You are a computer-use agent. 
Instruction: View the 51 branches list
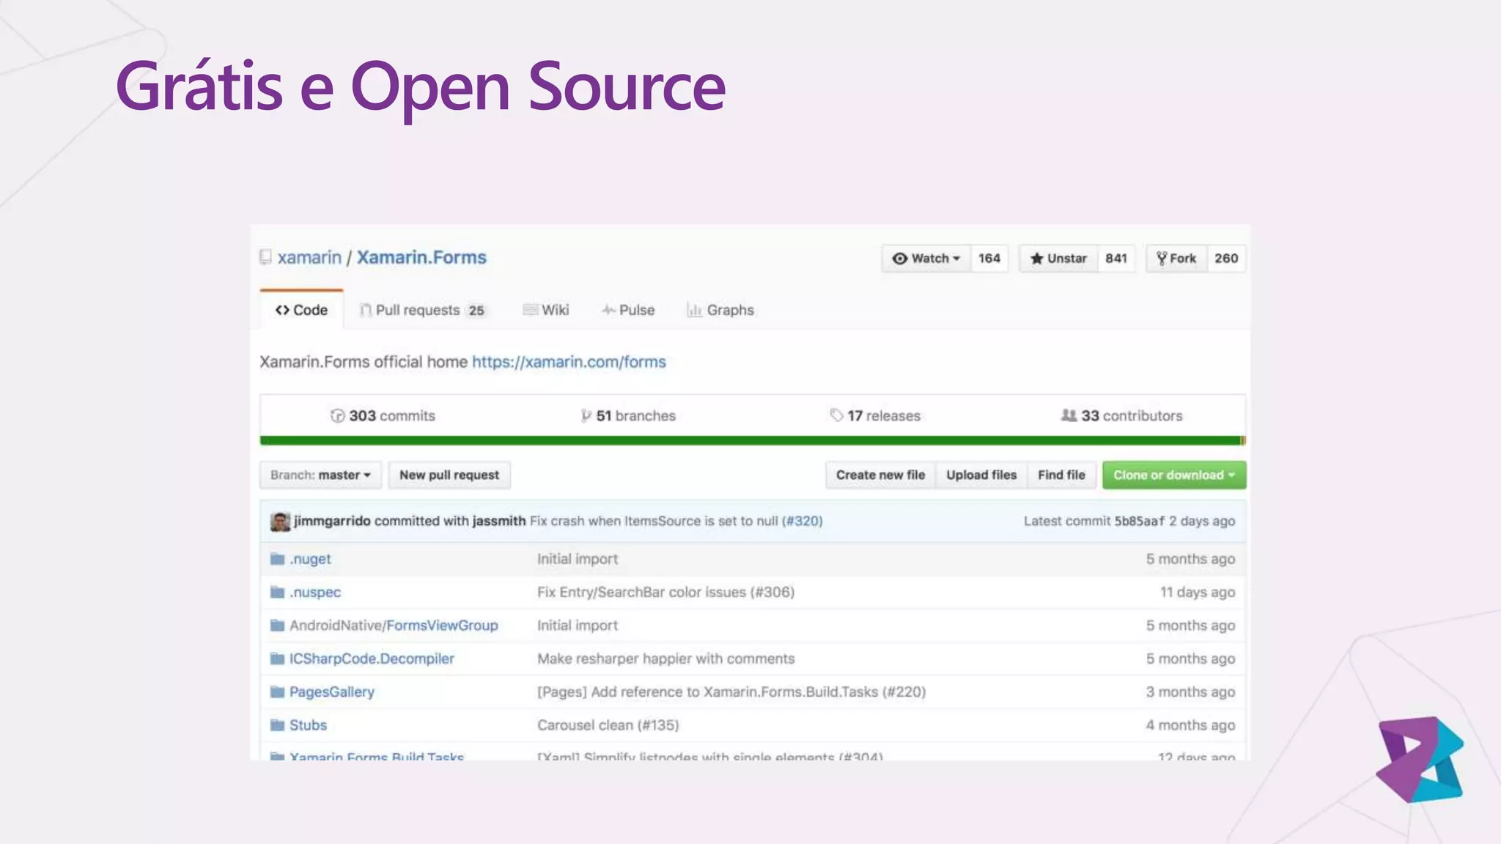628,415
